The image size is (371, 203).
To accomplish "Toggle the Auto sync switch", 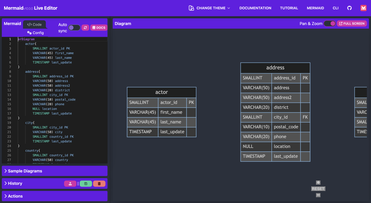I will pyautogui.click(x=74, y=28).
